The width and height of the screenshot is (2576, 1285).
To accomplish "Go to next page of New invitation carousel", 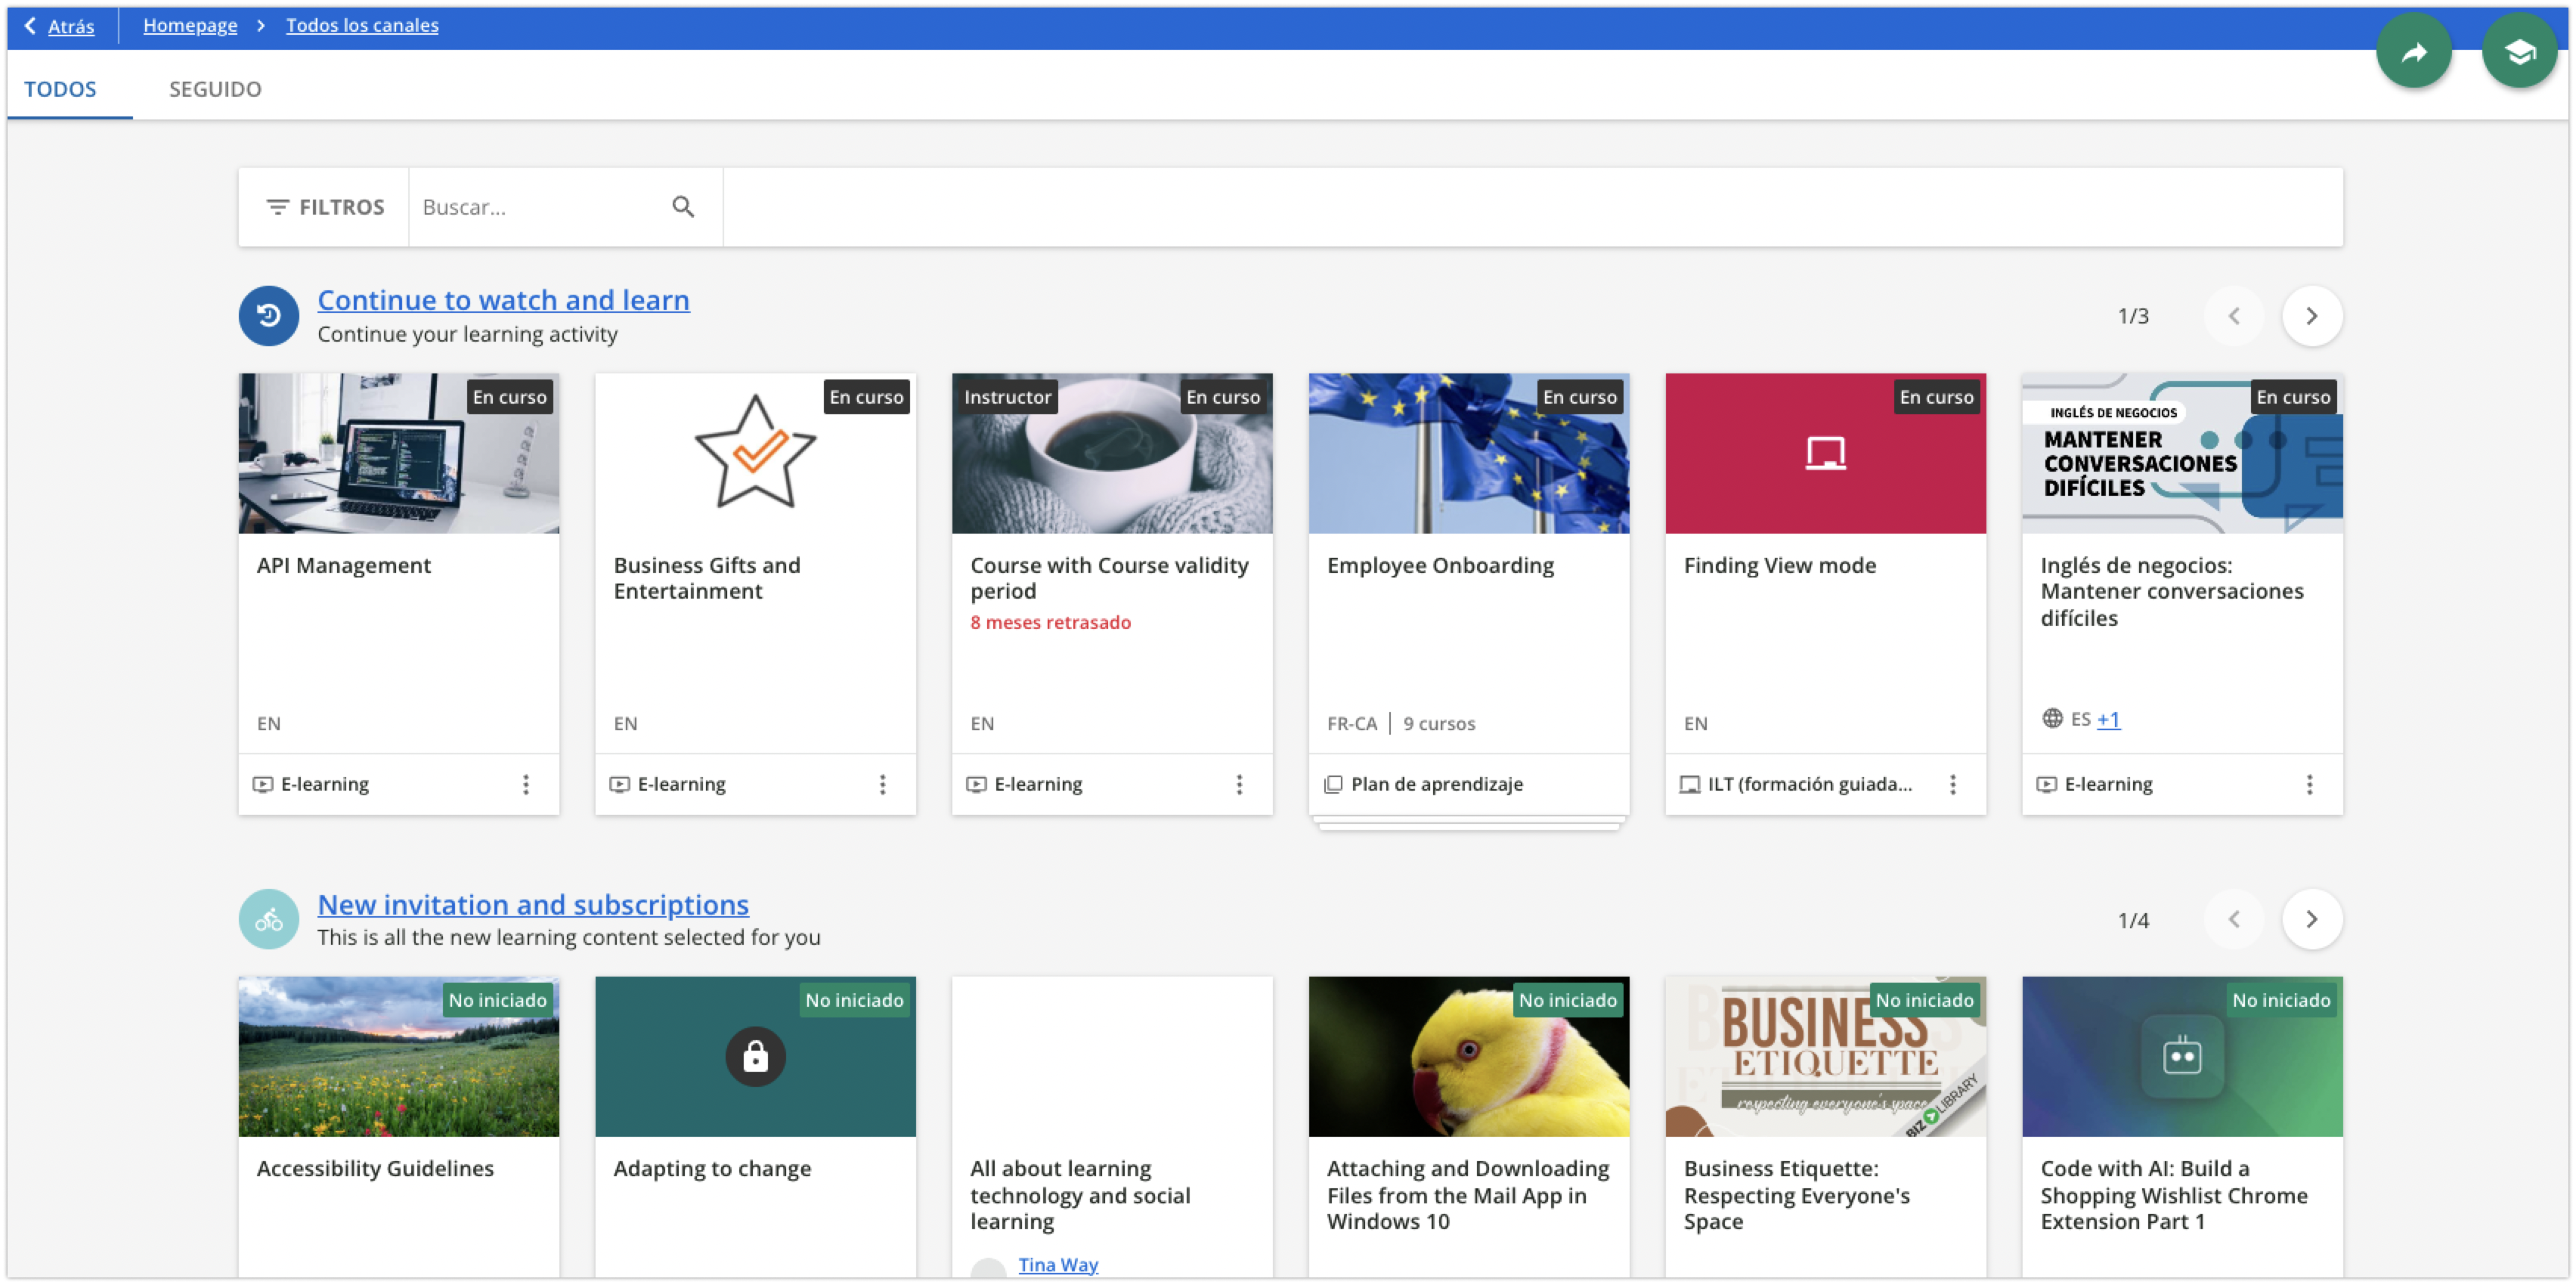I will click(x=2311, y=919).
